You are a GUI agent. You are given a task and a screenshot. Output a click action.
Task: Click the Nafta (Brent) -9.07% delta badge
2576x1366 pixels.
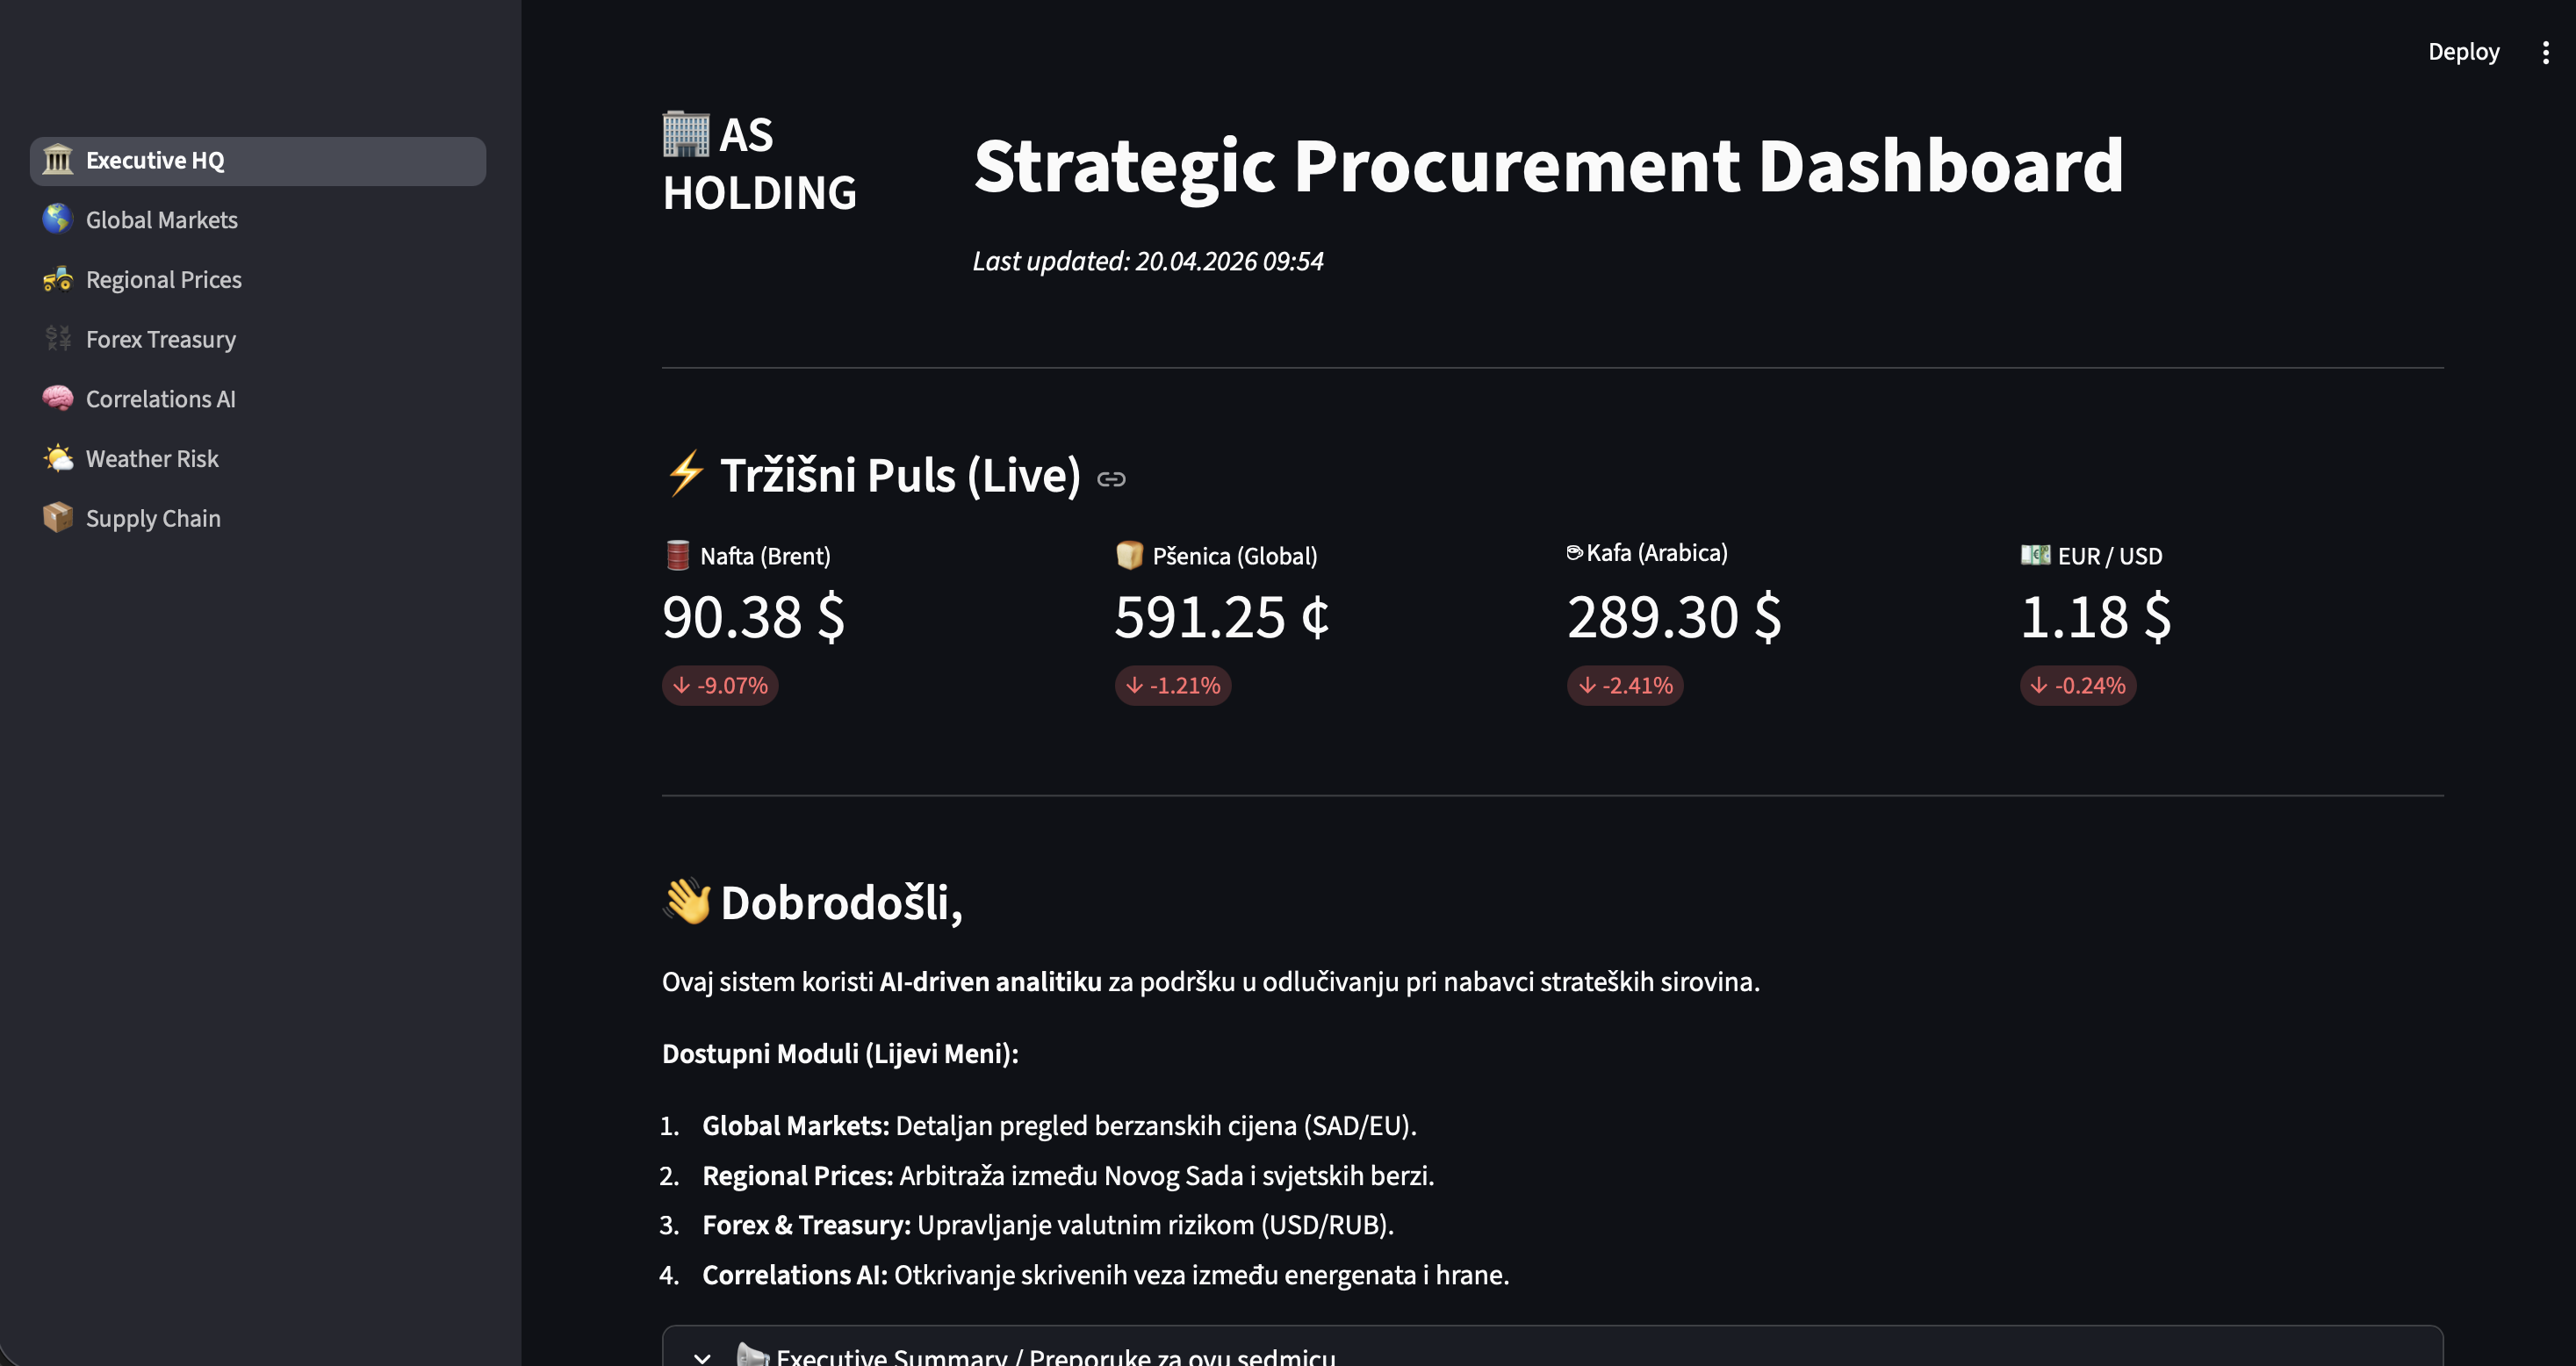(x=720, y=686)
